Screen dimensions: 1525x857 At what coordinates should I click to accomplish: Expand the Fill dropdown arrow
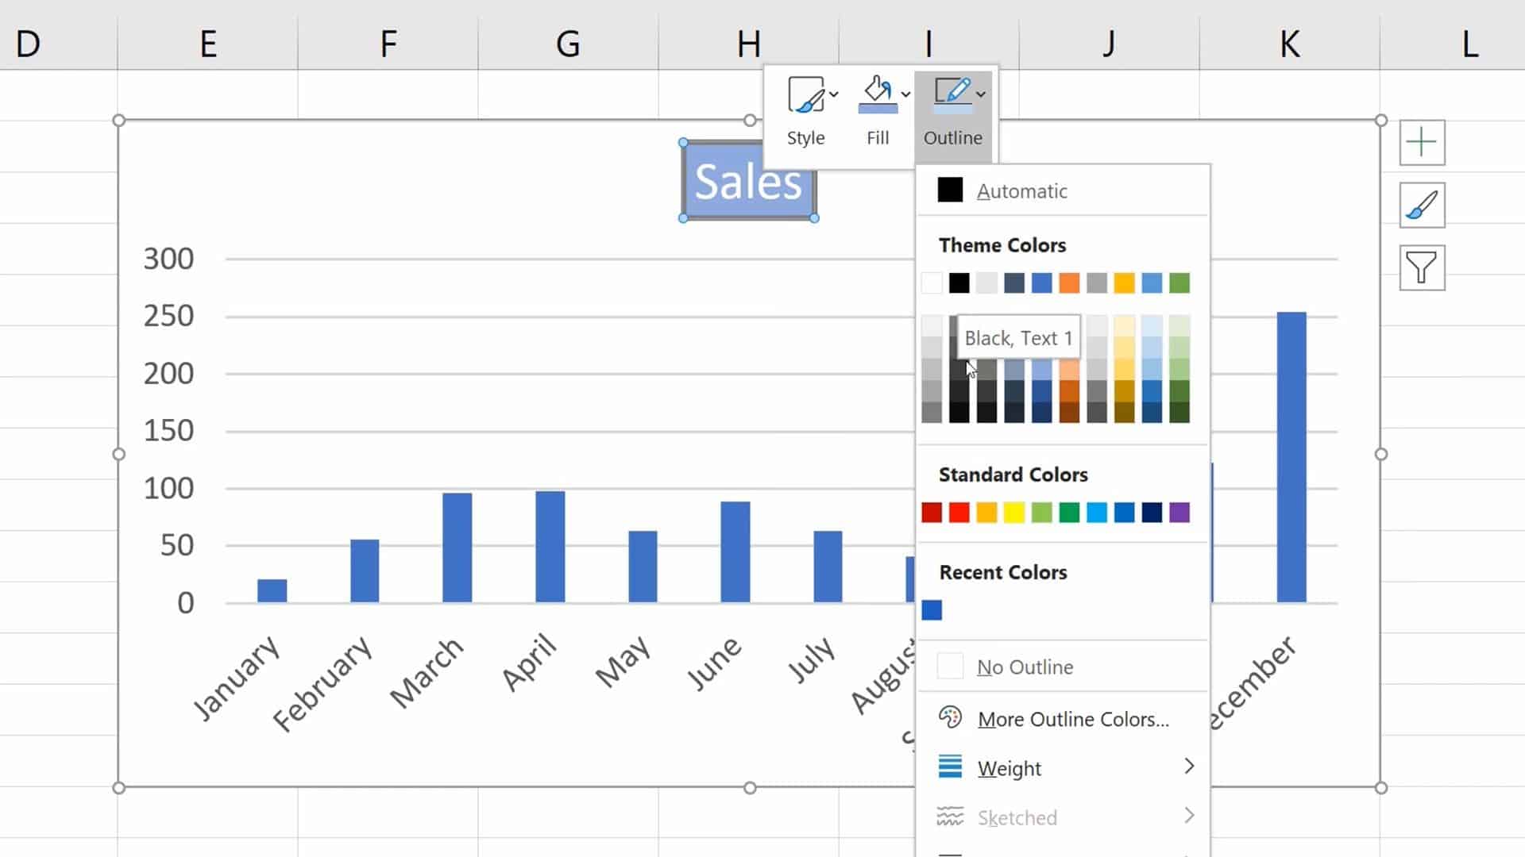(905, 94)
